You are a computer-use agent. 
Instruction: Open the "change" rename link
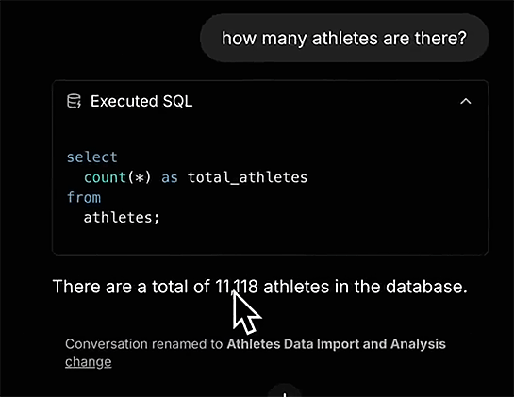click(88, 362)
